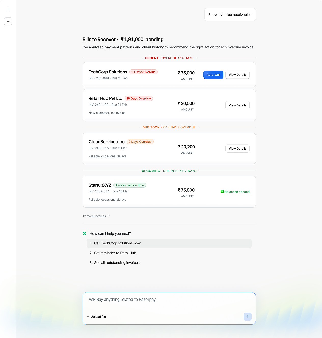Click the green checkmark beside No action needed
Image resolution: width=322 pixels, height=338 pixels.
222,192
